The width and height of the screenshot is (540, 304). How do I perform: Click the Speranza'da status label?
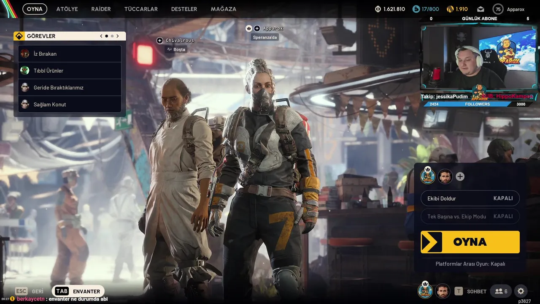pyautogui.click(x=265, y=37)
